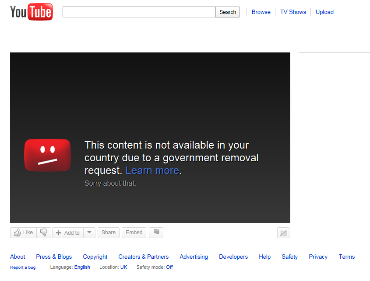370x281 pixels.
Task: Click the Share button
Action: [x=109, y=233]
